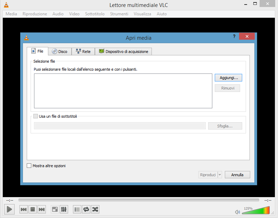The image size is (278, 218).
Task: Click the Aggiungi... button
Action: pos(228,78)
